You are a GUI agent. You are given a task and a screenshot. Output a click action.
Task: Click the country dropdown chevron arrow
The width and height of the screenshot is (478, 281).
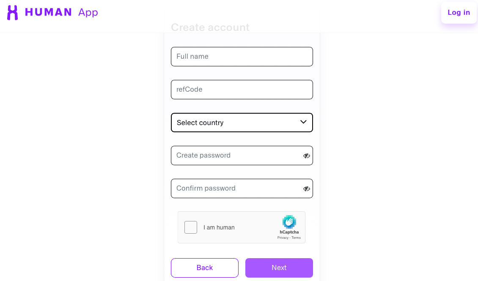tap(303, 122)
